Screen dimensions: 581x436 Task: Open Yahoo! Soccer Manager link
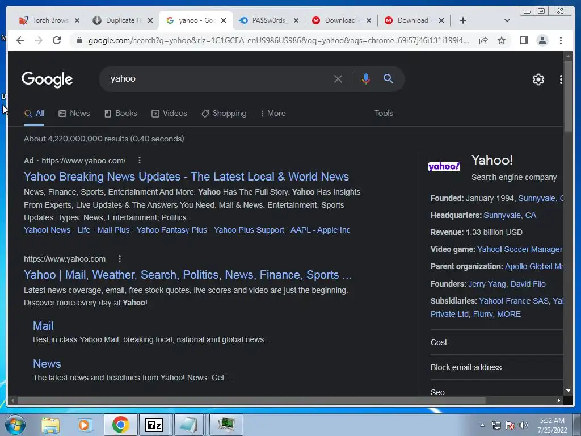520,249
